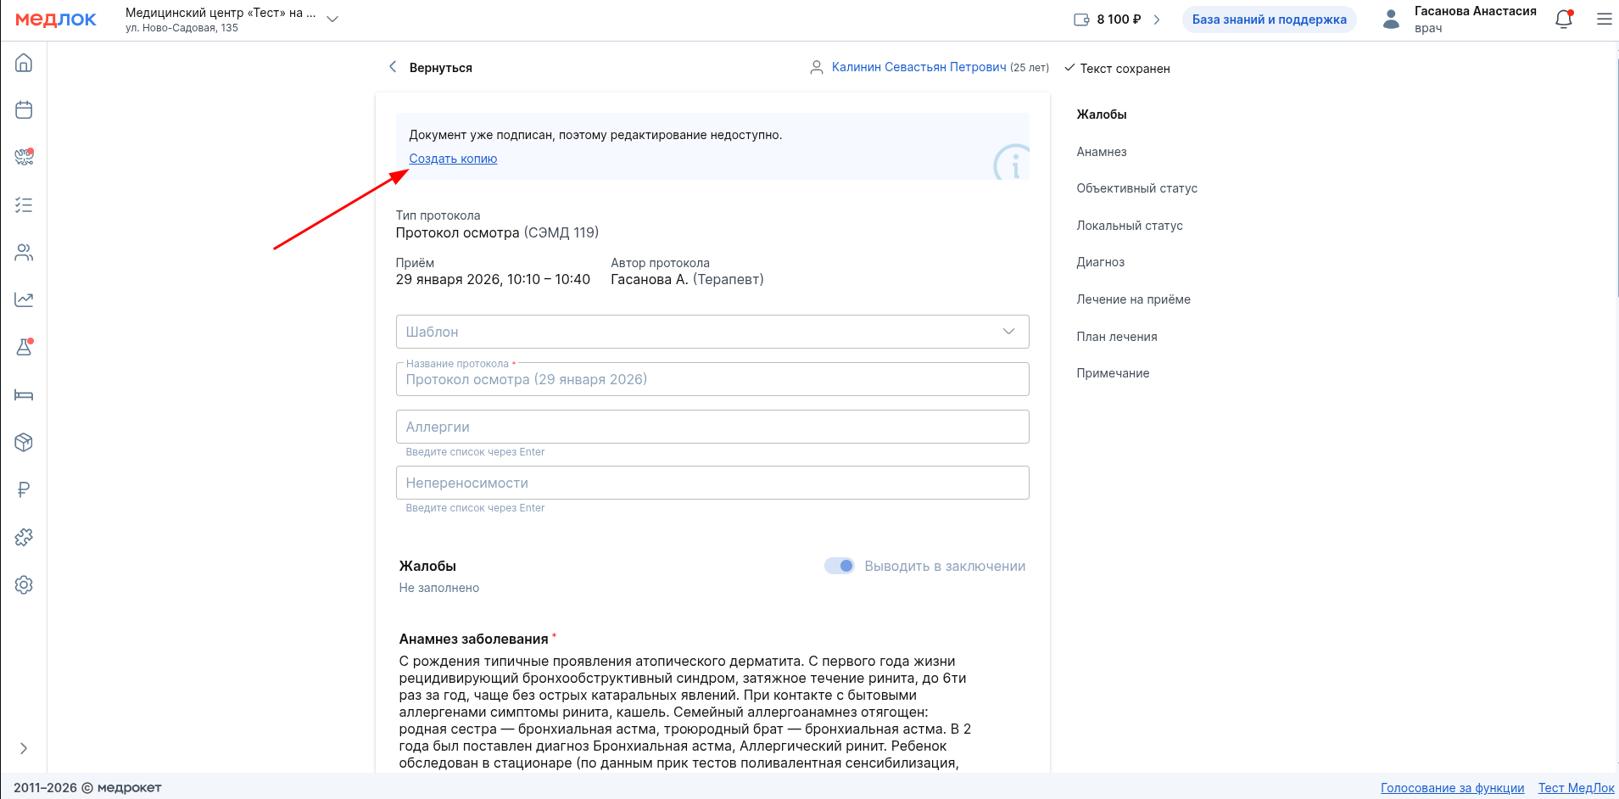Expand the sidebar with the bottom arrow
This screenshot has width=1619, height=799.
click(24, 748)
